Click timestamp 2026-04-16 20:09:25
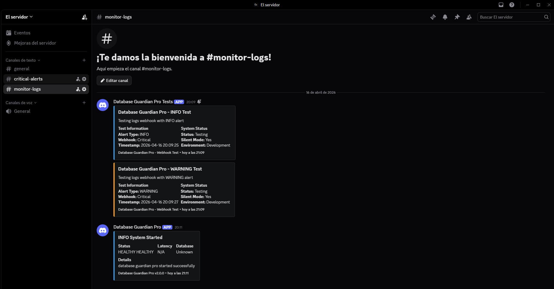554x289 pixels. (x=160, y=145)
